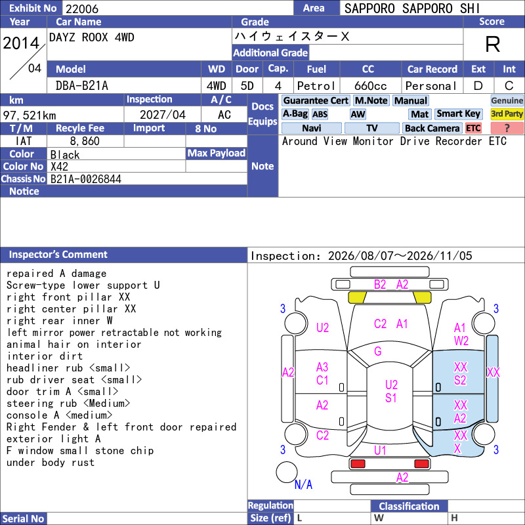Select the right red taillight on diagram
525x525 pixels.
(421, 464)
